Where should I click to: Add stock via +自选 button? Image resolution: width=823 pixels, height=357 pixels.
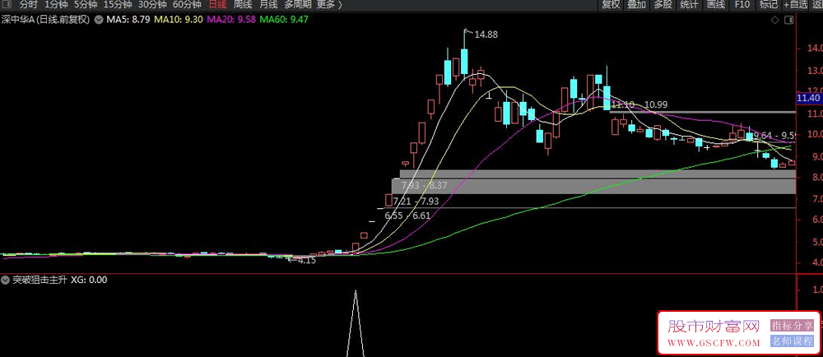tap(796, 5)
